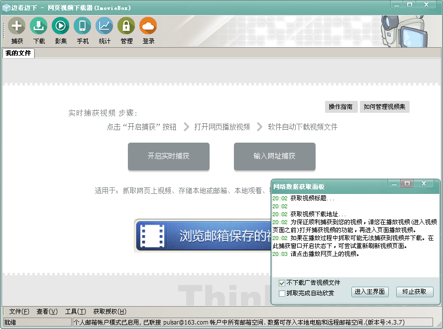This screenshot has width=443, height=329.
Task: Expand the 工具(T) menu
Action: [x=75, y=312]
